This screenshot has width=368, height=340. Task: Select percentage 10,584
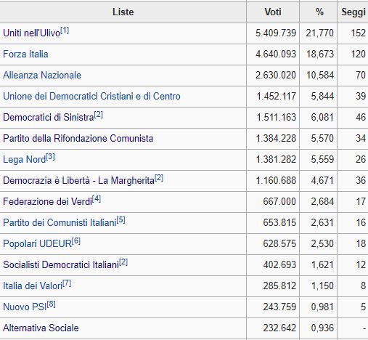pos(320,75)
